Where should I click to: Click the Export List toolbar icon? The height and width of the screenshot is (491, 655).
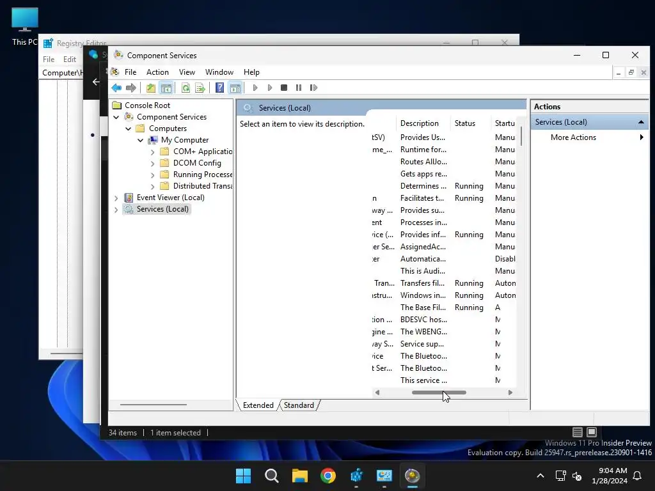click(x=200, y=88)
